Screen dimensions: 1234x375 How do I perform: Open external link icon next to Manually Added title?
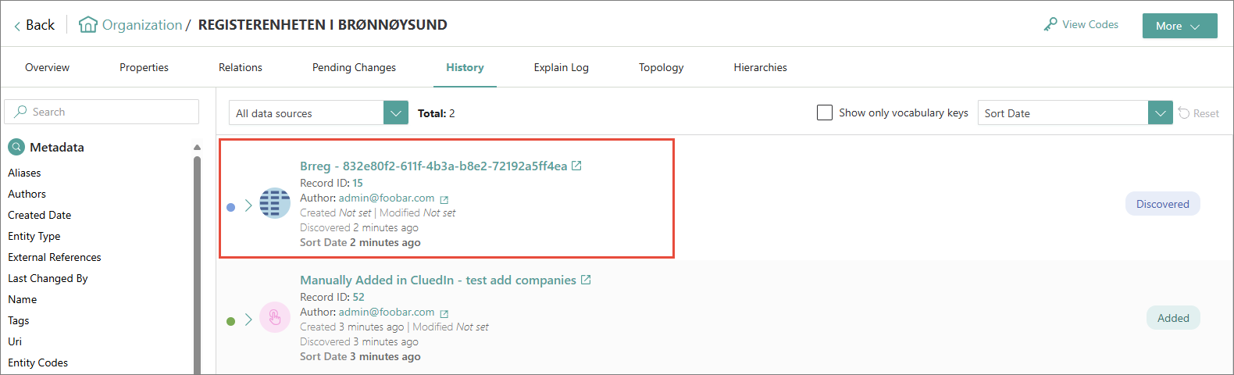point(586,280)
